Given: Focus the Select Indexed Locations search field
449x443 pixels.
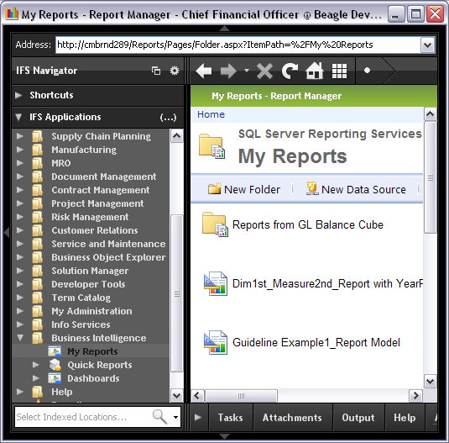Looking at the screenshot, I should tap(83, 417).
